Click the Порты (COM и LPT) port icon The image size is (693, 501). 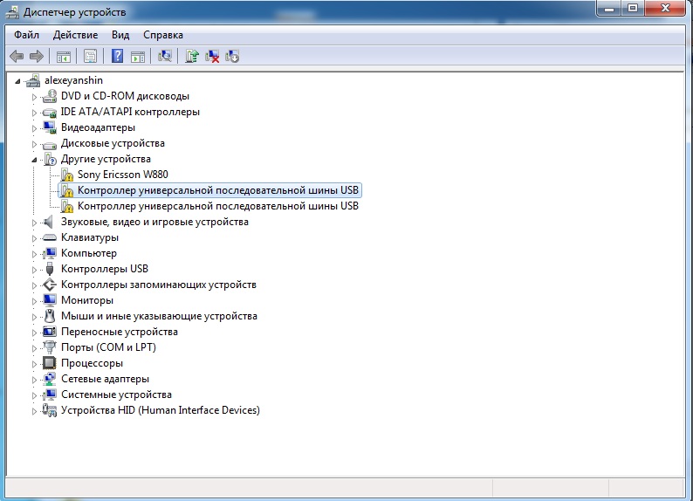(50, 347)
